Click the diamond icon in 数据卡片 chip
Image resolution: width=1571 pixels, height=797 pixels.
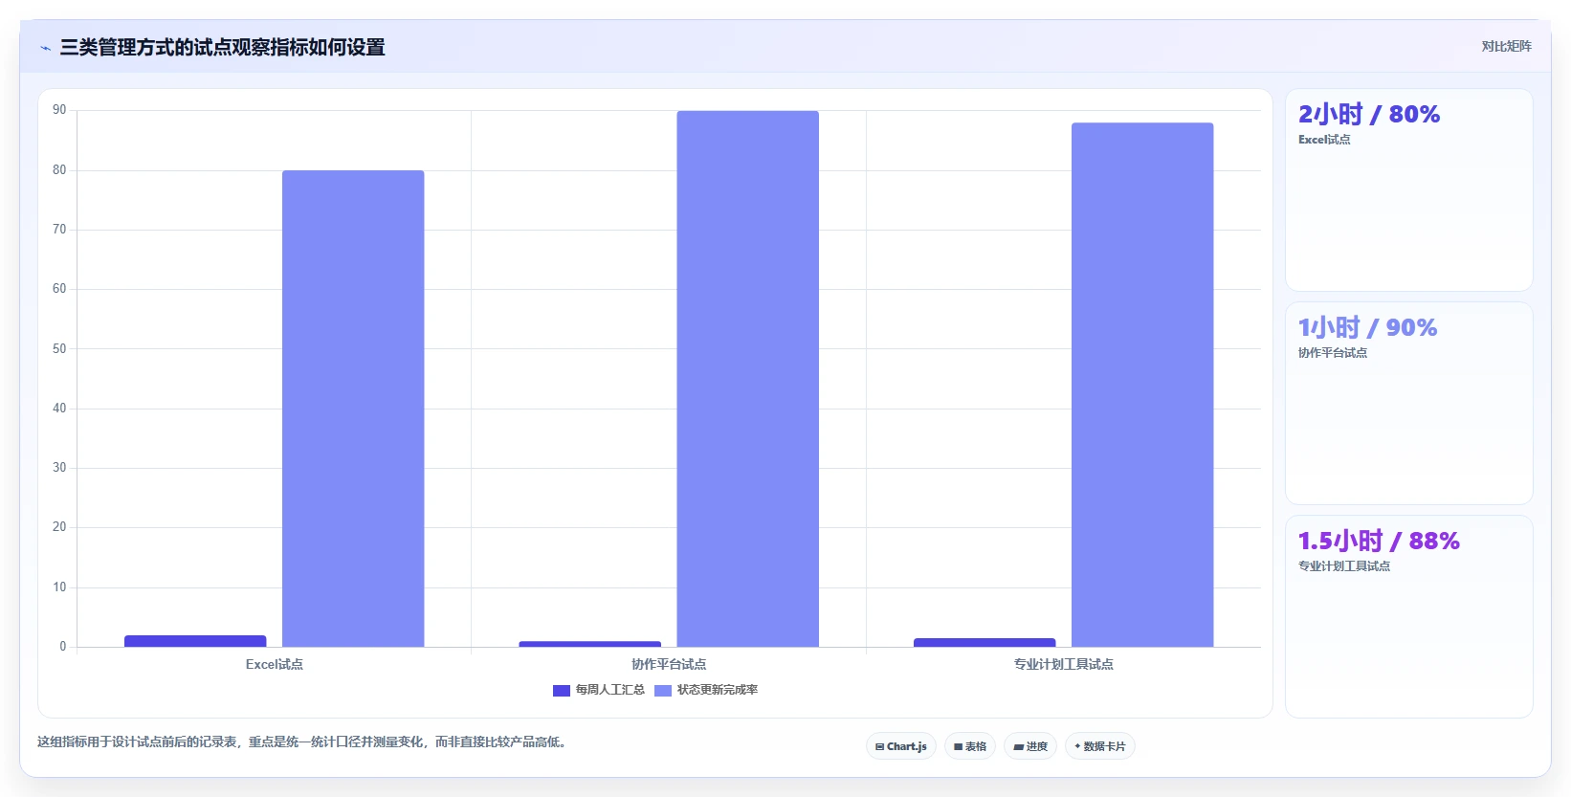(1077, 746)
